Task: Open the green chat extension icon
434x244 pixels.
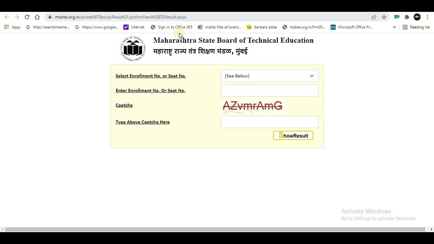Action: 397,17
